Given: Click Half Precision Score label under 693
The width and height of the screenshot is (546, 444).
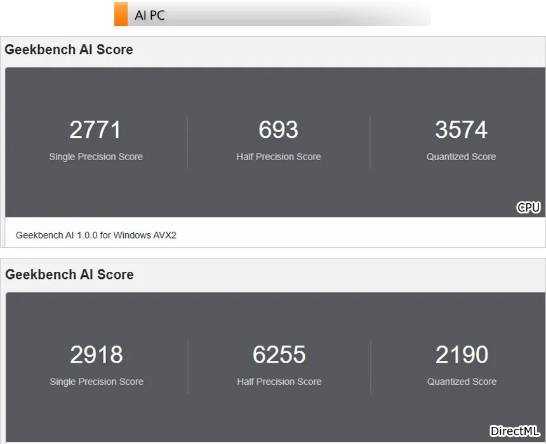Looking at the screenshot, I should pos(279,157).
